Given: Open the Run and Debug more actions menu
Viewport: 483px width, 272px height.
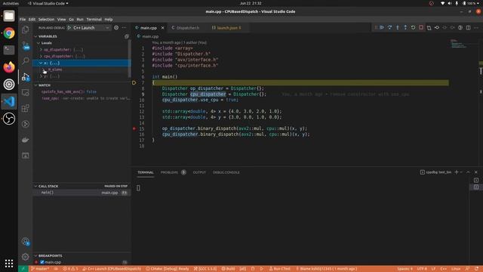Looking at the screenshot, I should 124,28.
